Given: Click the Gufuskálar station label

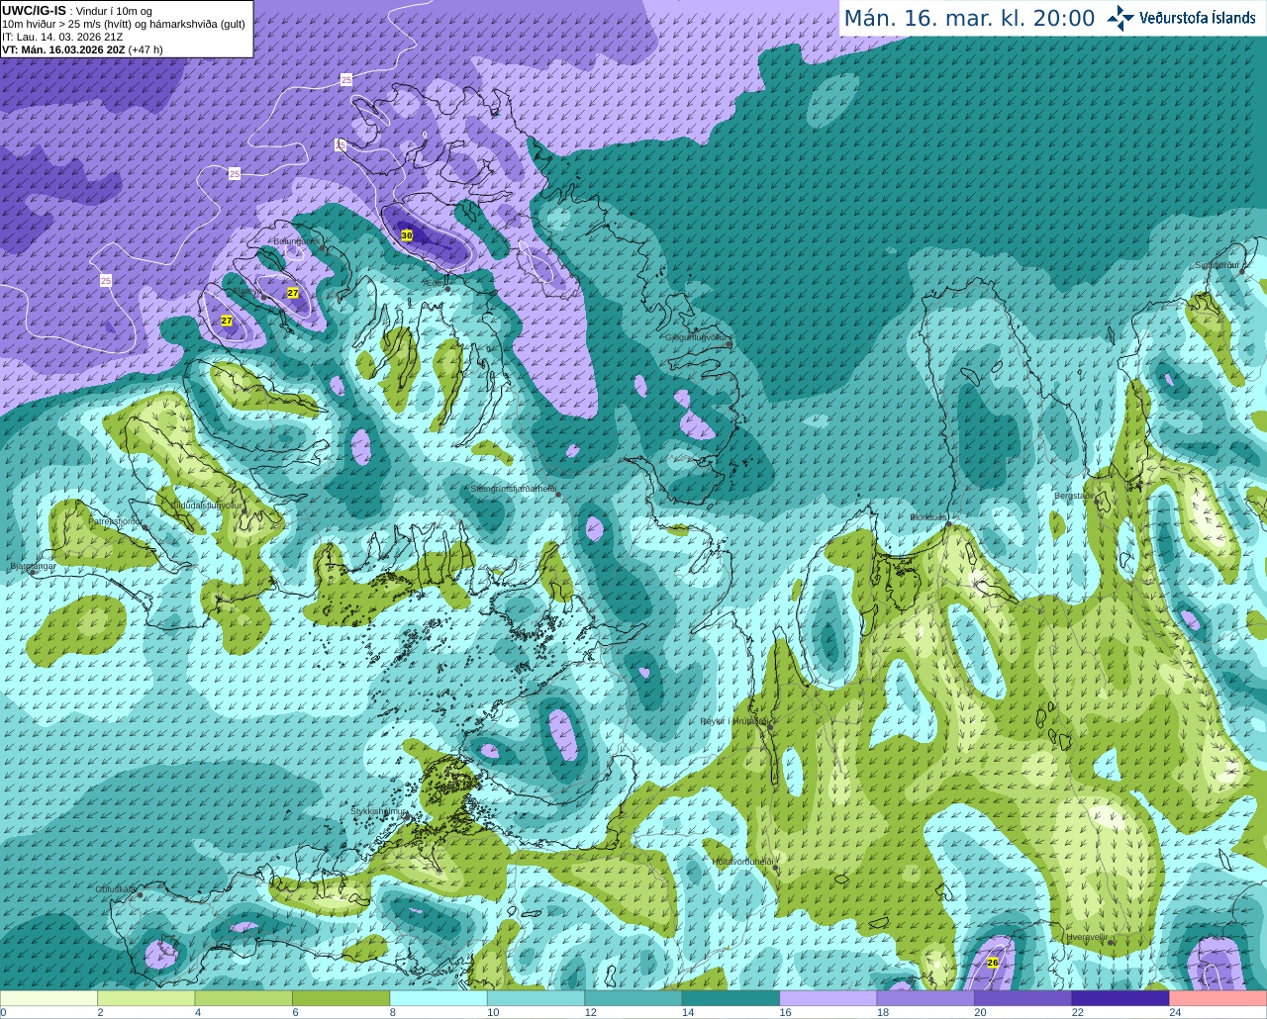Looking at the screenshot, I should click(x=116, y=889).
